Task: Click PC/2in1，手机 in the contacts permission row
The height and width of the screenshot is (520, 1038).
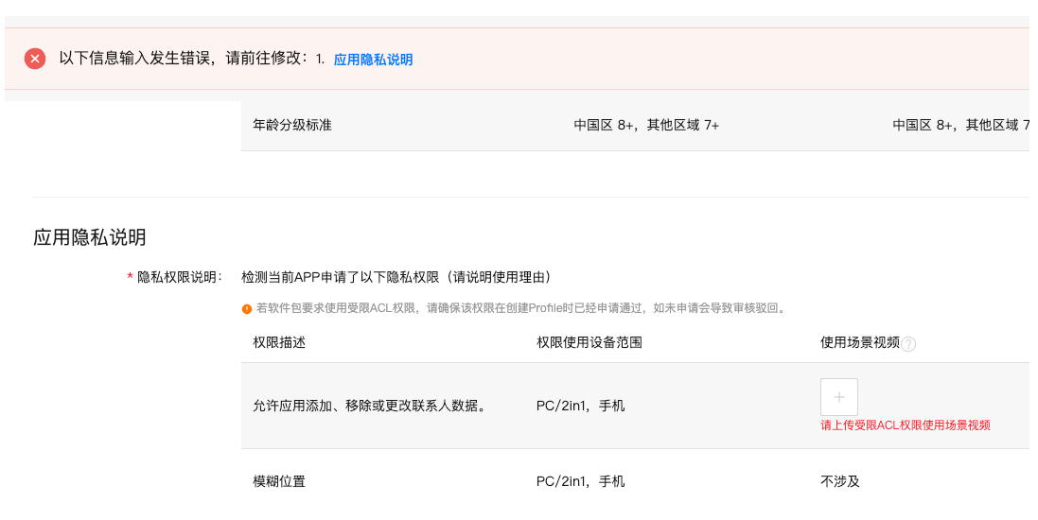Action: [x=580, y=407]
